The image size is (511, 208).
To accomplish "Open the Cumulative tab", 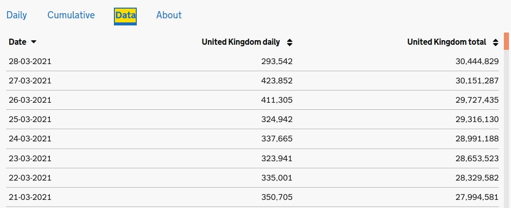I will [x=71, y=15].
